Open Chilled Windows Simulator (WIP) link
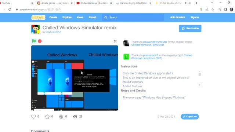This screenshot has height=132, width=235. coord(162,57)
